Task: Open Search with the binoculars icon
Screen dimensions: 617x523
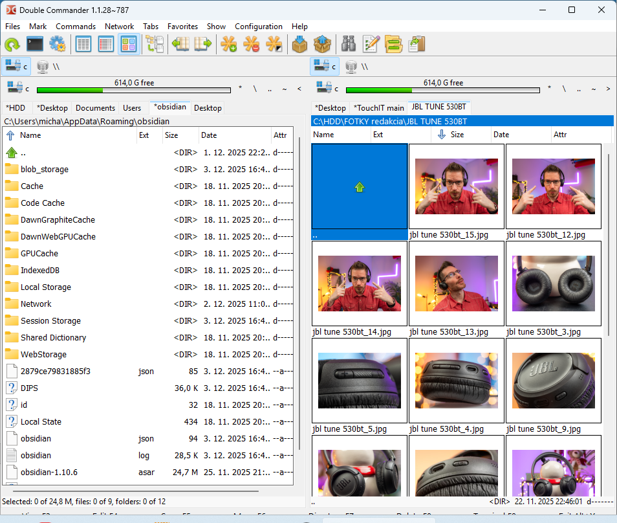Action: [x=349, y=44]
